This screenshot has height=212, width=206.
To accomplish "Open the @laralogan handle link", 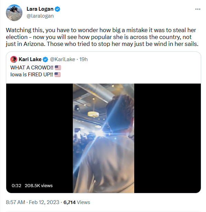I will coord(40,16).
